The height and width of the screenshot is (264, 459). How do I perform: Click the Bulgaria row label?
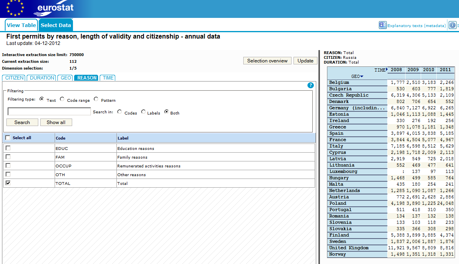pos(341,89)
